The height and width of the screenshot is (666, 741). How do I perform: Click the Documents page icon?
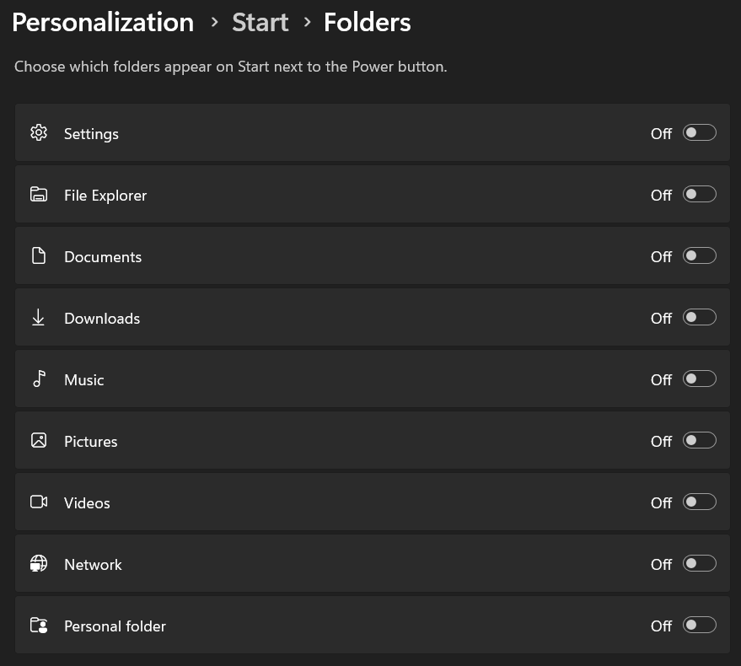coord(39,256)
